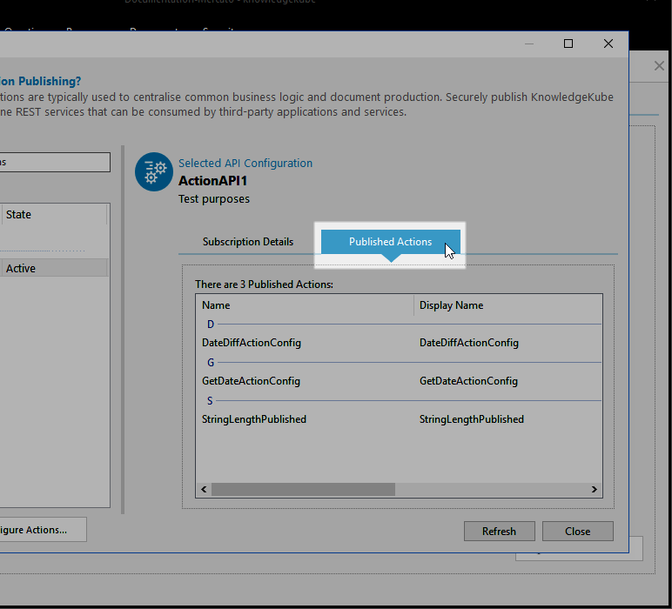672x609 pixels.
Task: Click the 'There are 3 Published Actions' label
Action: tap(264, 284)
